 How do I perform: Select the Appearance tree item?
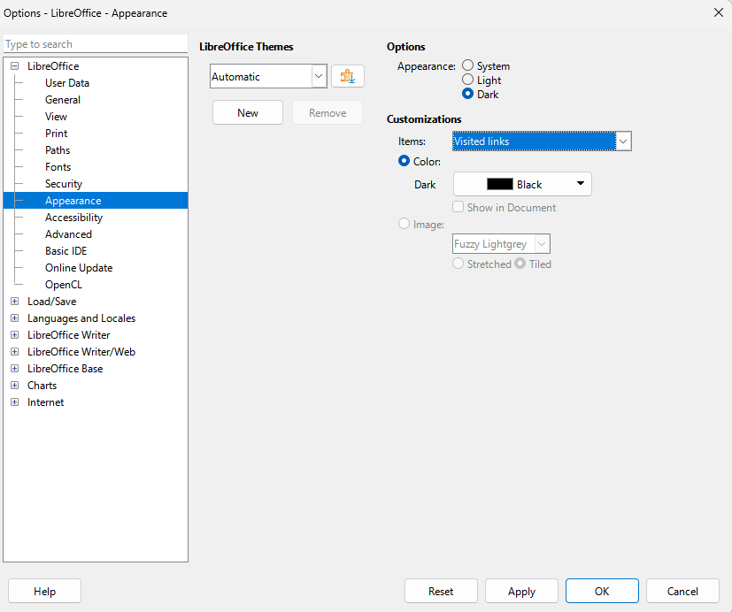(x=96, y=201)
